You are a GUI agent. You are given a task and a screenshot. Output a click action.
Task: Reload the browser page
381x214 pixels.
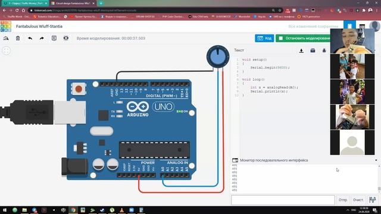(17, 11)
